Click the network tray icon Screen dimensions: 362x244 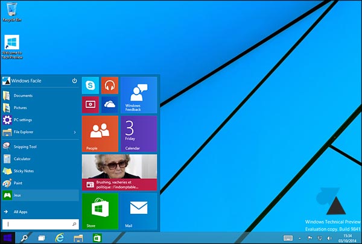(320, 238)
